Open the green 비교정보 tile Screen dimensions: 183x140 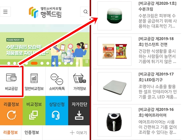click(x=34, y=111)
